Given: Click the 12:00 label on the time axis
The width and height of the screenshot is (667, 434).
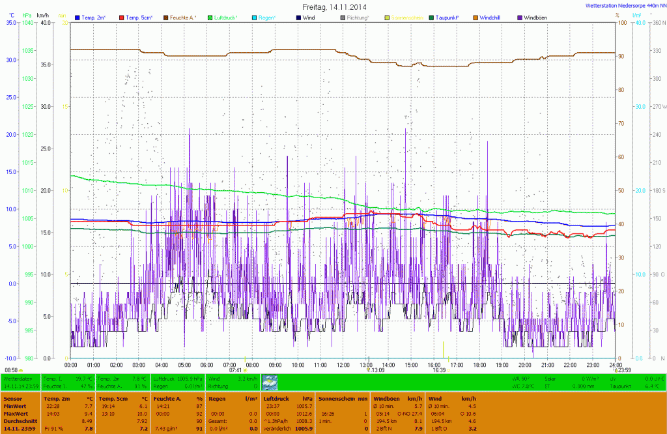Looking at the screenshot, I should click(343, 364).
